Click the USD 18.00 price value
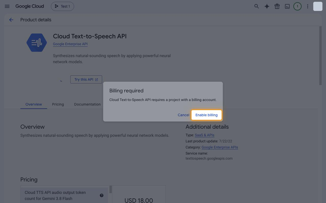The width and height of the screenshot is (326, 203). [139, 200]
